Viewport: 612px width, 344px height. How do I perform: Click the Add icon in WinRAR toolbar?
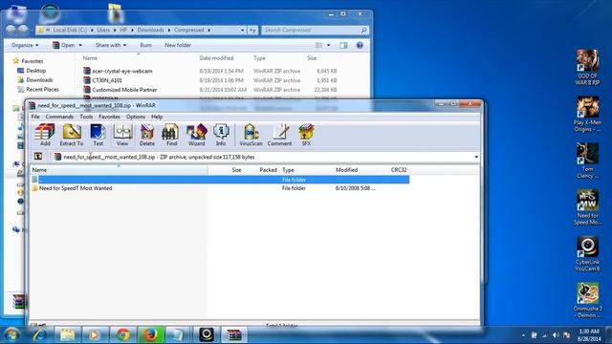coord(45,135)
